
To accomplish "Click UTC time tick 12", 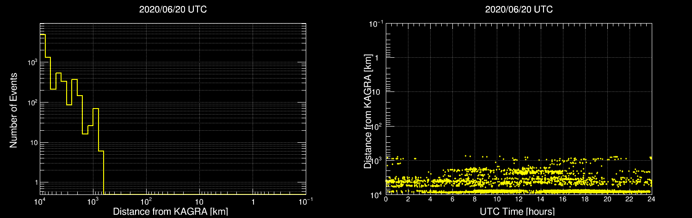I will click(x=519, y=200).
